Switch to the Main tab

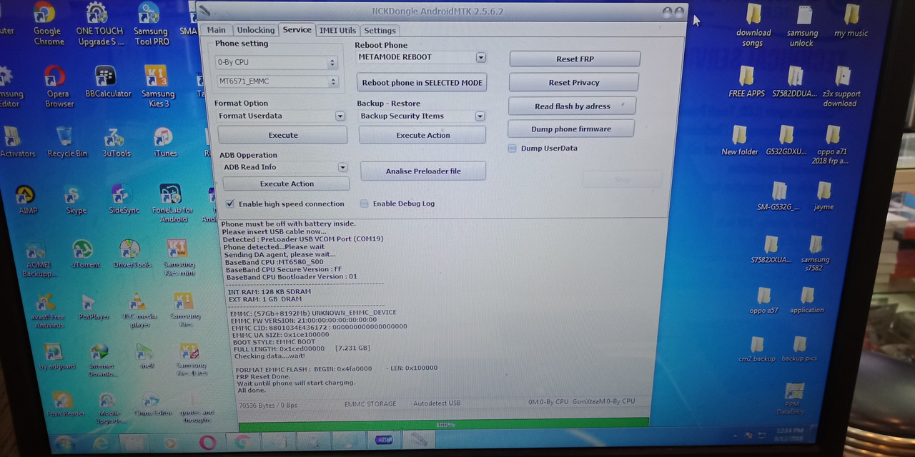click(217, 30)
